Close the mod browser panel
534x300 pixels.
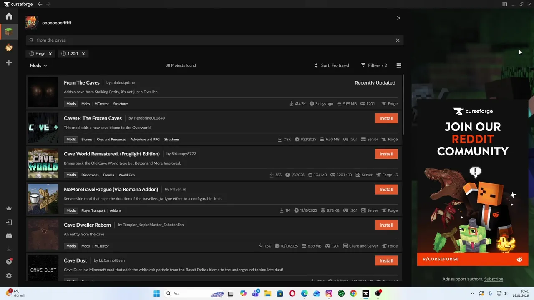[399, 18]
